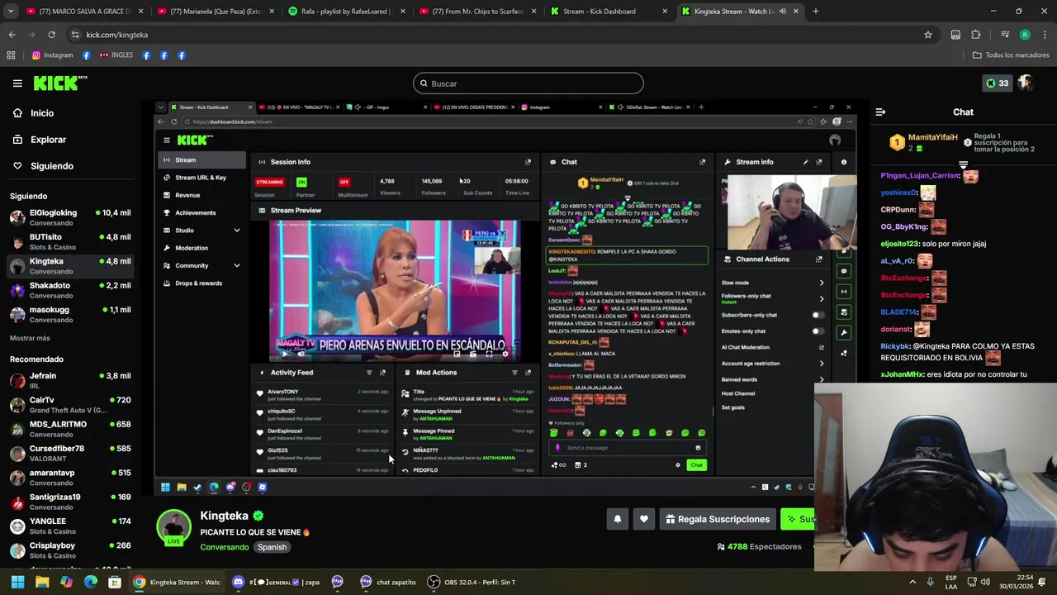
Task: Open volume control in system tray
Action: click(986, 582)
